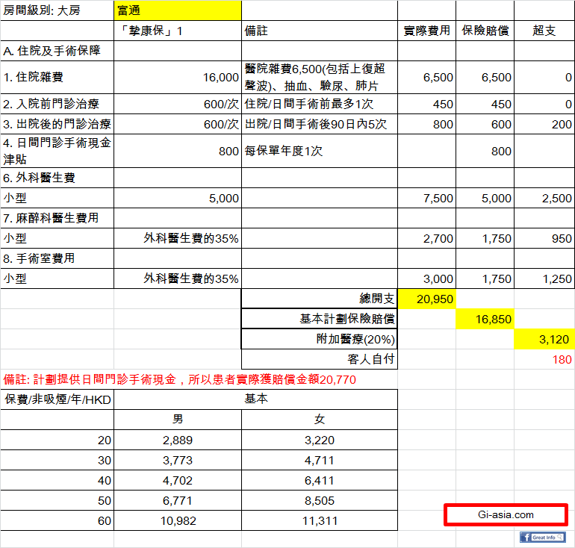Viewport: 575px width, 548px height.
Task: Click the age 50 row label
Action: coord(57,500)
